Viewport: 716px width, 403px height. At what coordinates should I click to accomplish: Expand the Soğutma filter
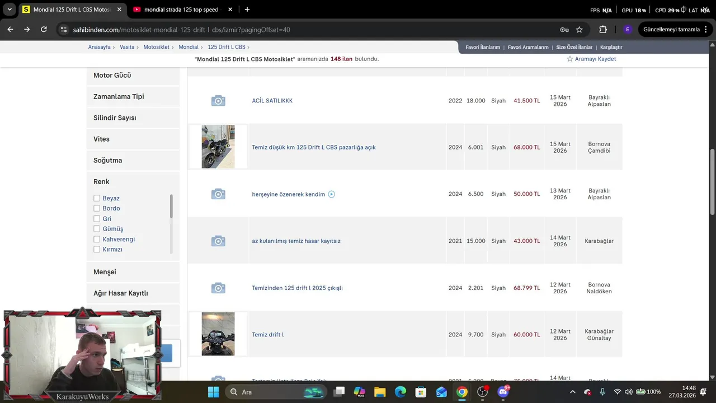(x=133, y=160)
